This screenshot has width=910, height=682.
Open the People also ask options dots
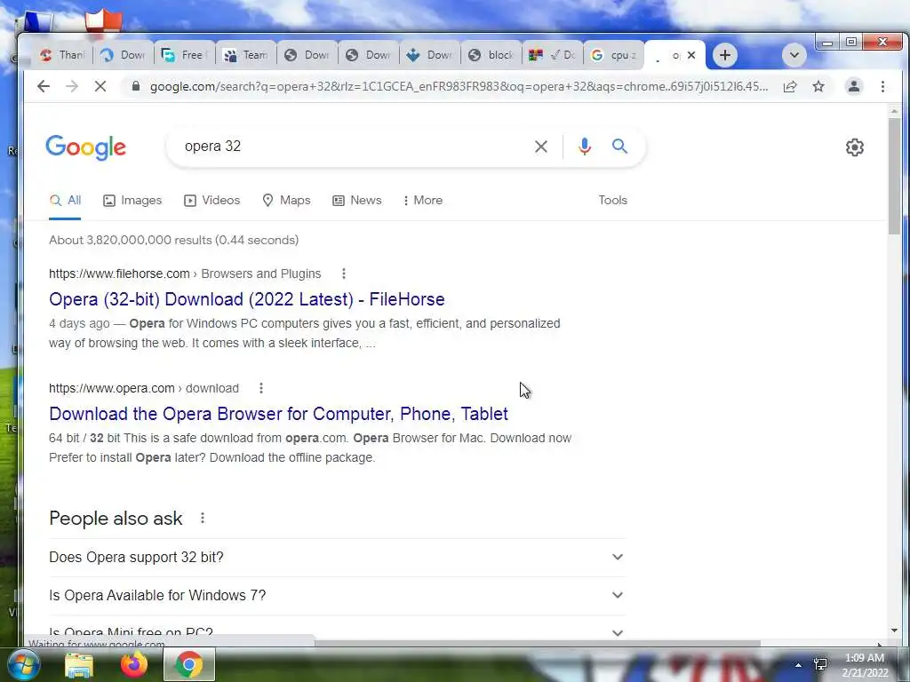pos(203,518)
